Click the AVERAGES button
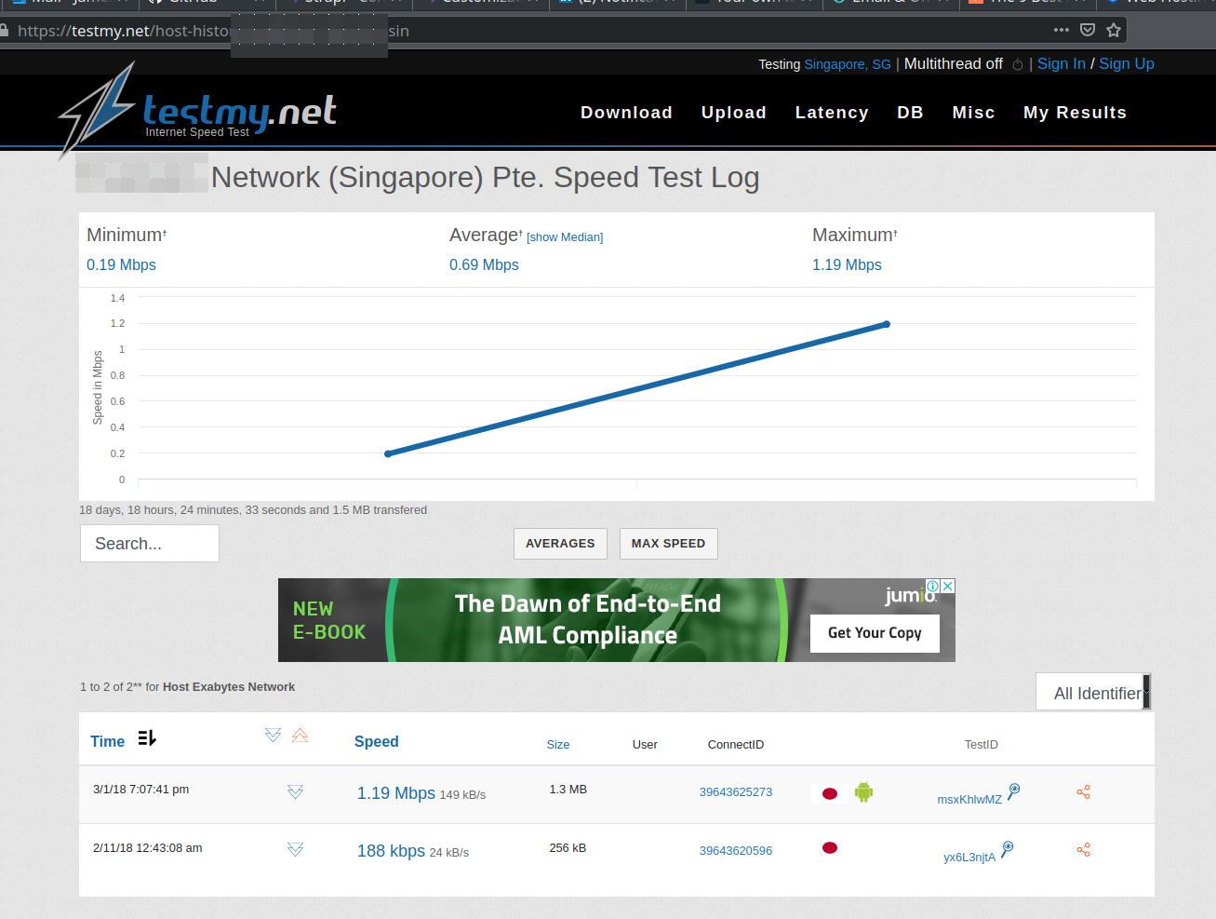The height and width of the screenshot is (919, 1216). click(560, 544)
